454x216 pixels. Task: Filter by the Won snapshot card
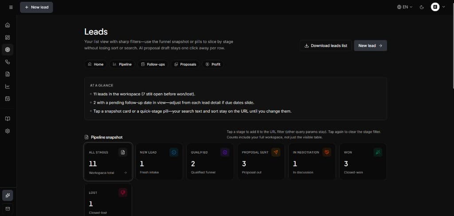[x=363, y=161]
